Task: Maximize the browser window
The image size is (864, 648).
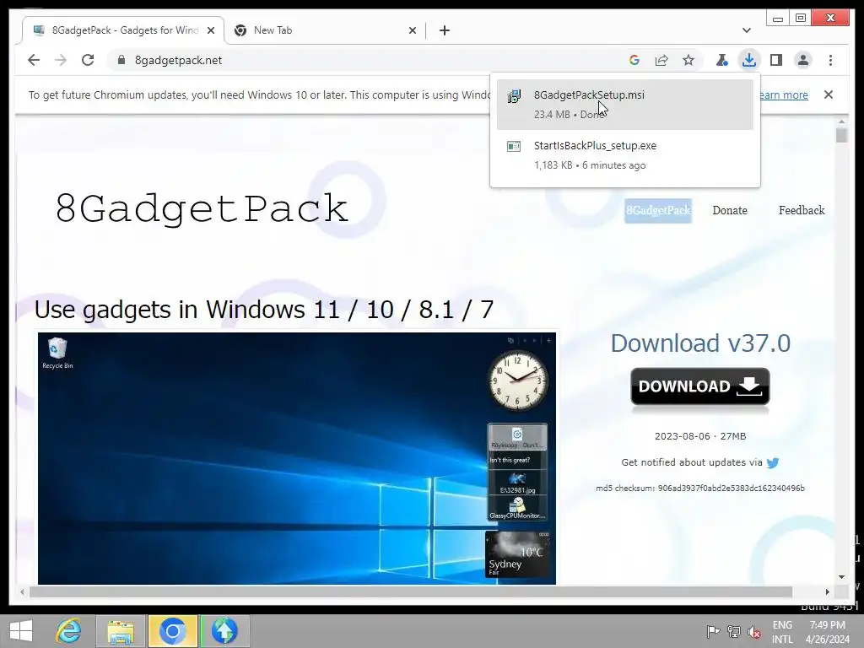Action: click(801, 19)
